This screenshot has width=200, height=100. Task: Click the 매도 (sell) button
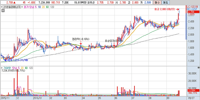point(166,2)
